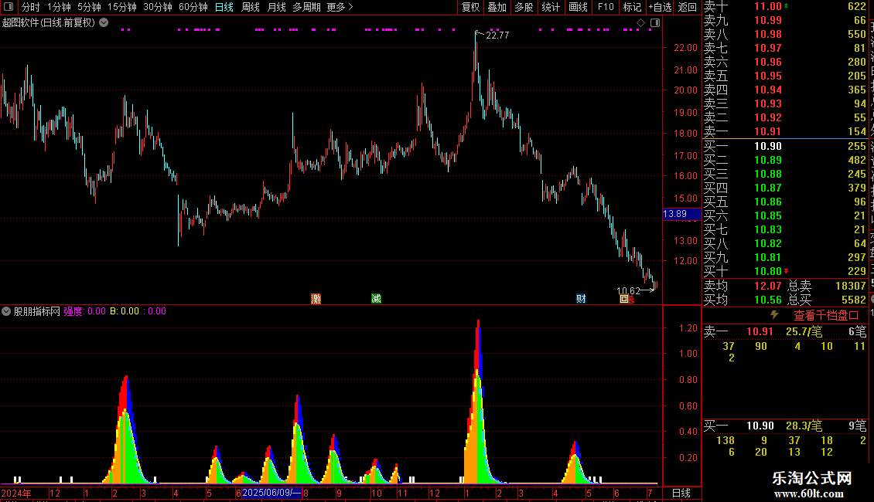Select 卖一 price 10.91 row
The image size is (874, 502).
point(785,131)
